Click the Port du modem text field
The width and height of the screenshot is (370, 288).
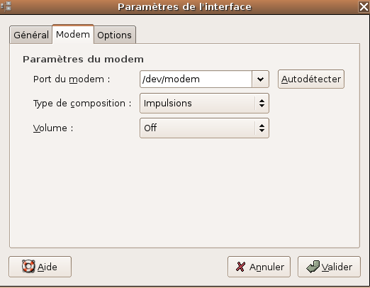click(x=196, y=79)
